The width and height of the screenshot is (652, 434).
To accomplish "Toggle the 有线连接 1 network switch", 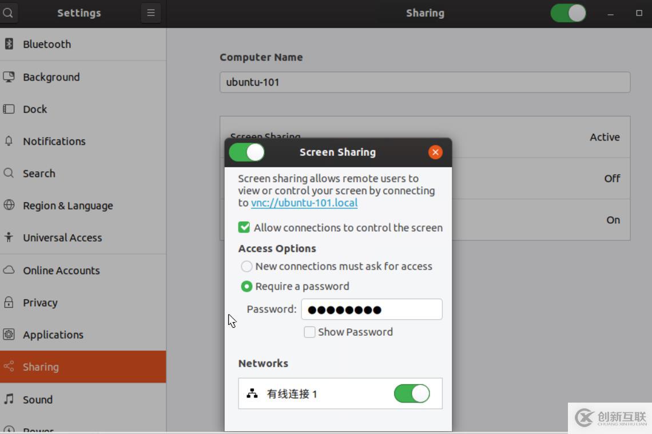I will point(412,393).
